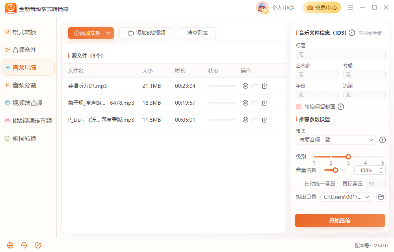Click 目标音量 field showing 90
The width and height of the screenshot is (394, 252).
(x=375, y=183)
